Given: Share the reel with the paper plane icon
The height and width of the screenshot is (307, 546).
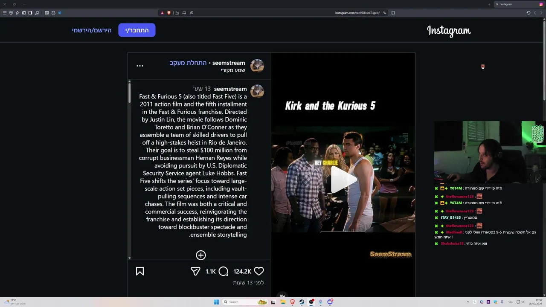Looking at the screenshot, I should coord(195,271).
